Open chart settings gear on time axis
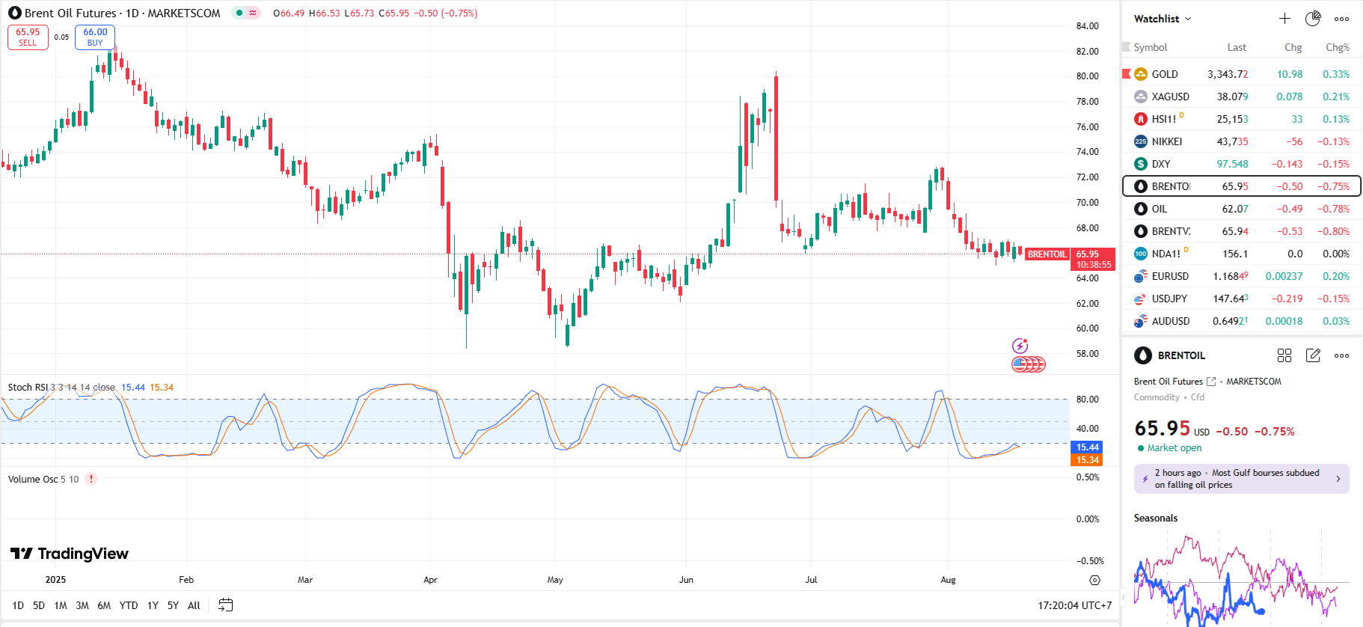The image size is (1363, 627). pyautogui.click(x=1094, y=580)
